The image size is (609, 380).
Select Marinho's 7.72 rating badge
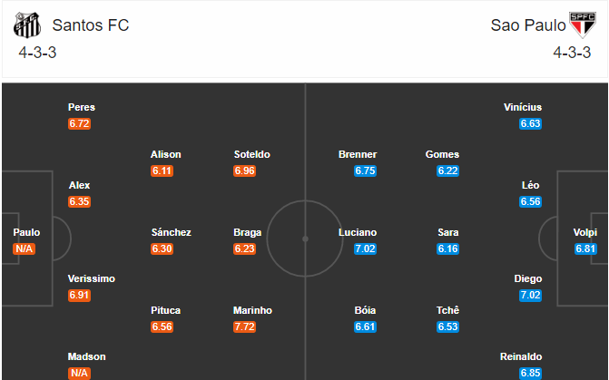coord(244,326)
